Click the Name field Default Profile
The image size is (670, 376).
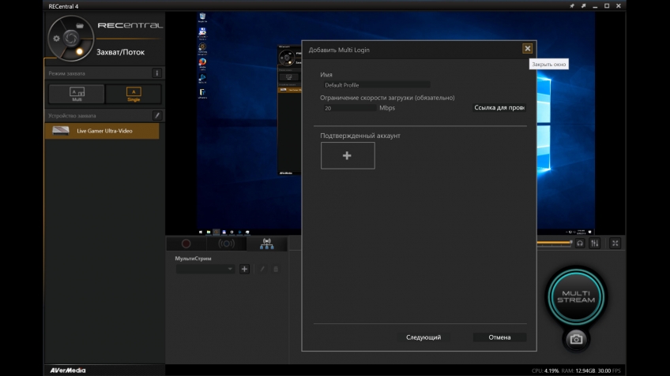(375, 85)
